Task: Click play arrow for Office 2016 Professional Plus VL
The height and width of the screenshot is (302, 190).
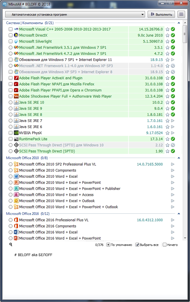Action: pos(173,220)
